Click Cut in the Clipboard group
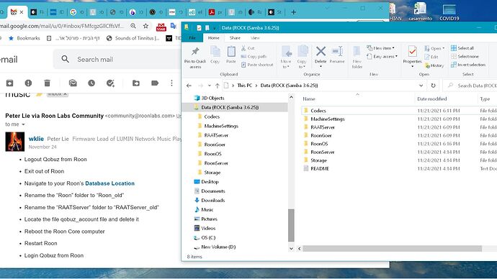 [248, 48]
